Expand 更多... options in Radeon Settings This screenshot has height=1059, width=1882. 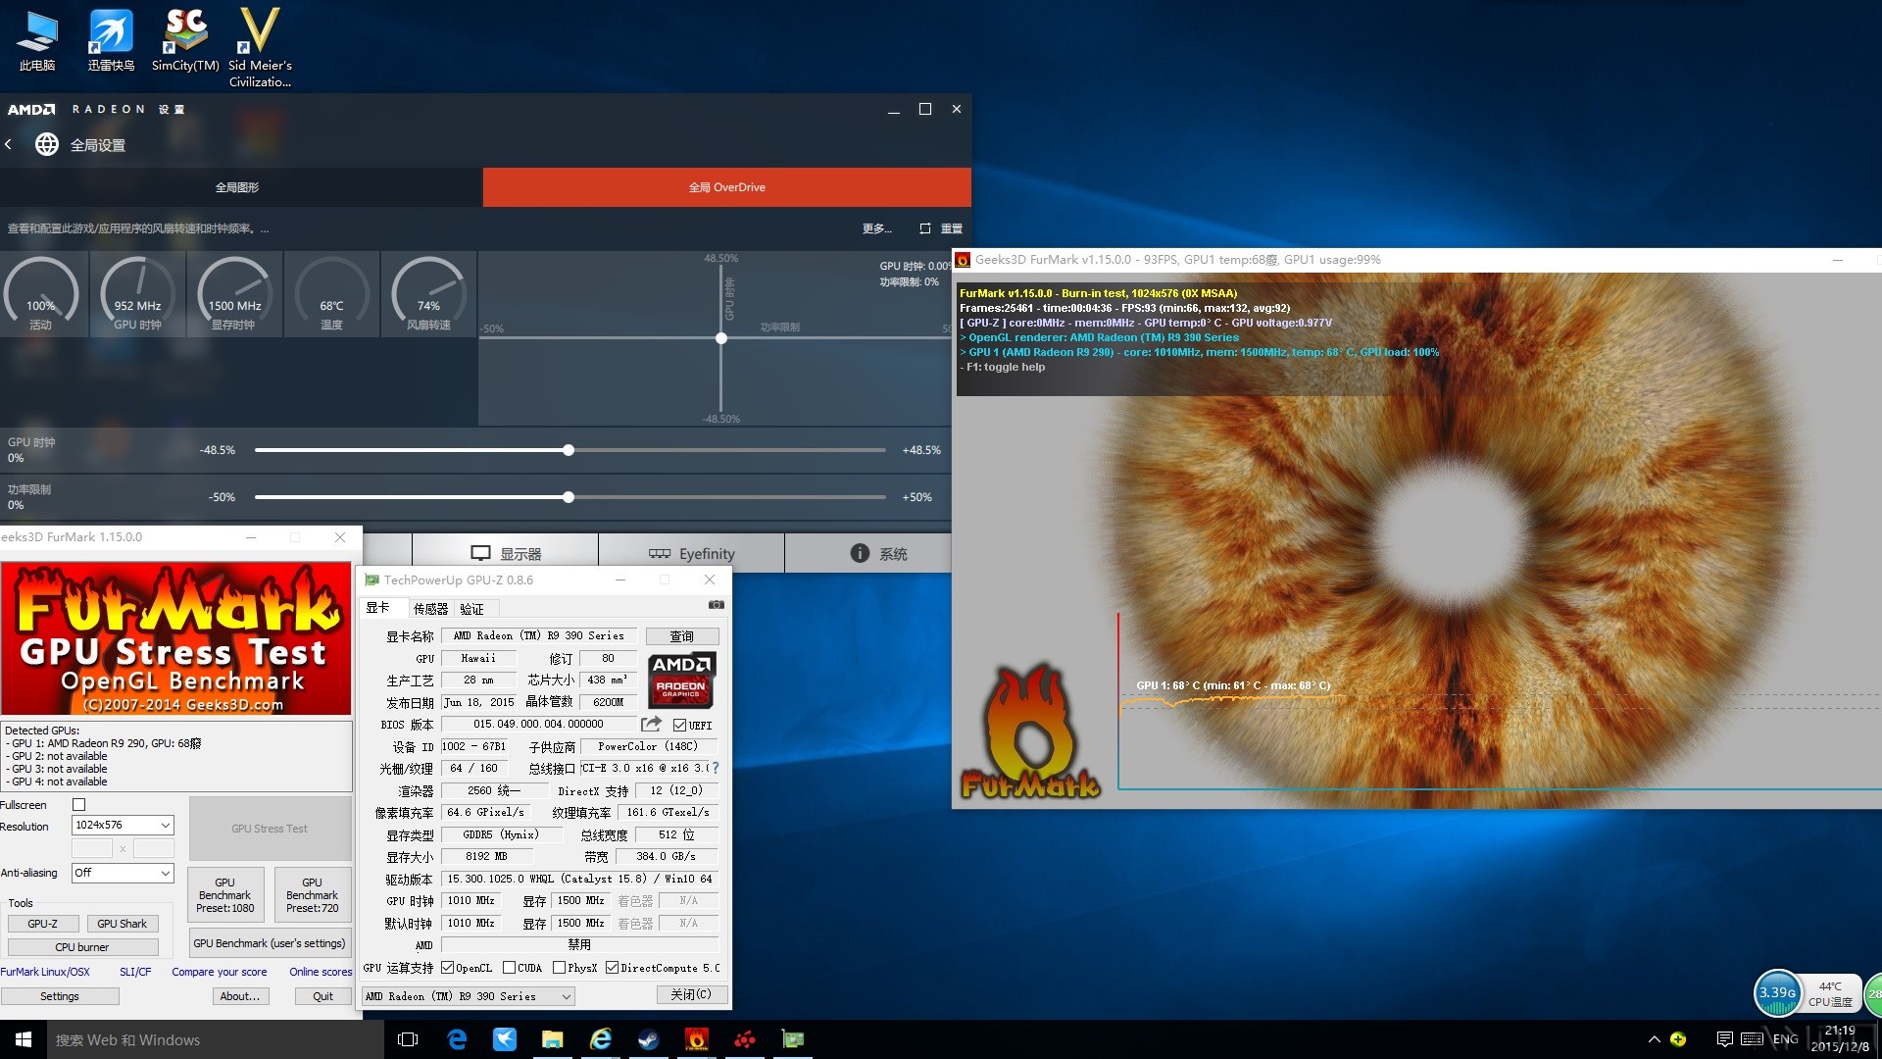click(x=876, y=228)
